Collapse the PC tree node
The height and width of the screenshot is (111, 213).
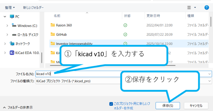click(x=5, y=17)
